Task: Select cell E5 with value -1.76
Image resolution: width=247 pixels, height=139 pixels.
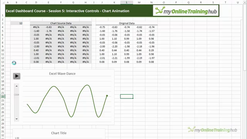Action: pos(48,31)
